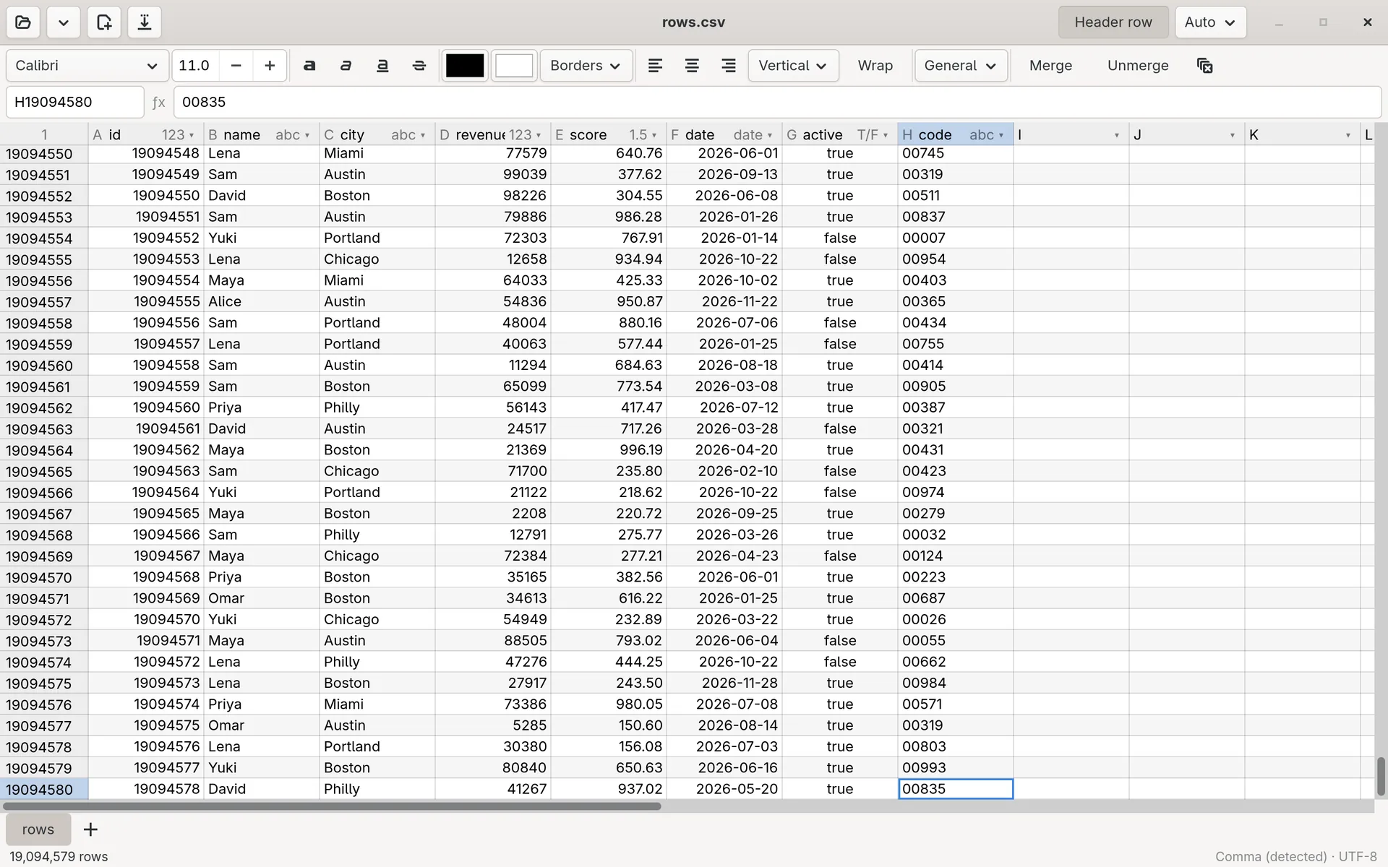Toggle italic formatting icon

346,66
